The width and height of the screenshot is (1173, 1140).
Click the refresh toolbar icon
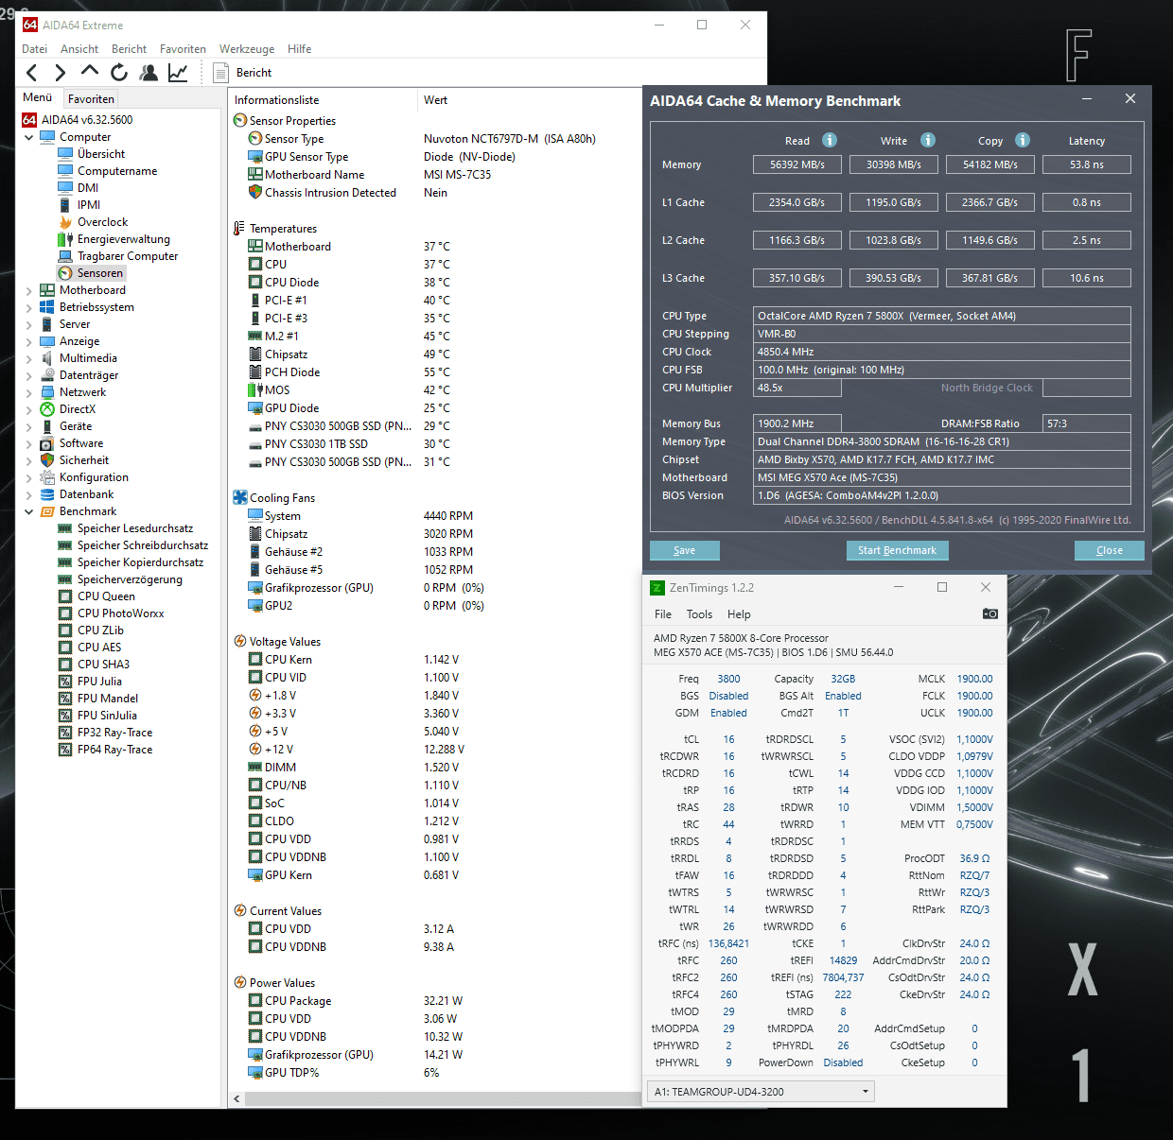coord(119,72)
